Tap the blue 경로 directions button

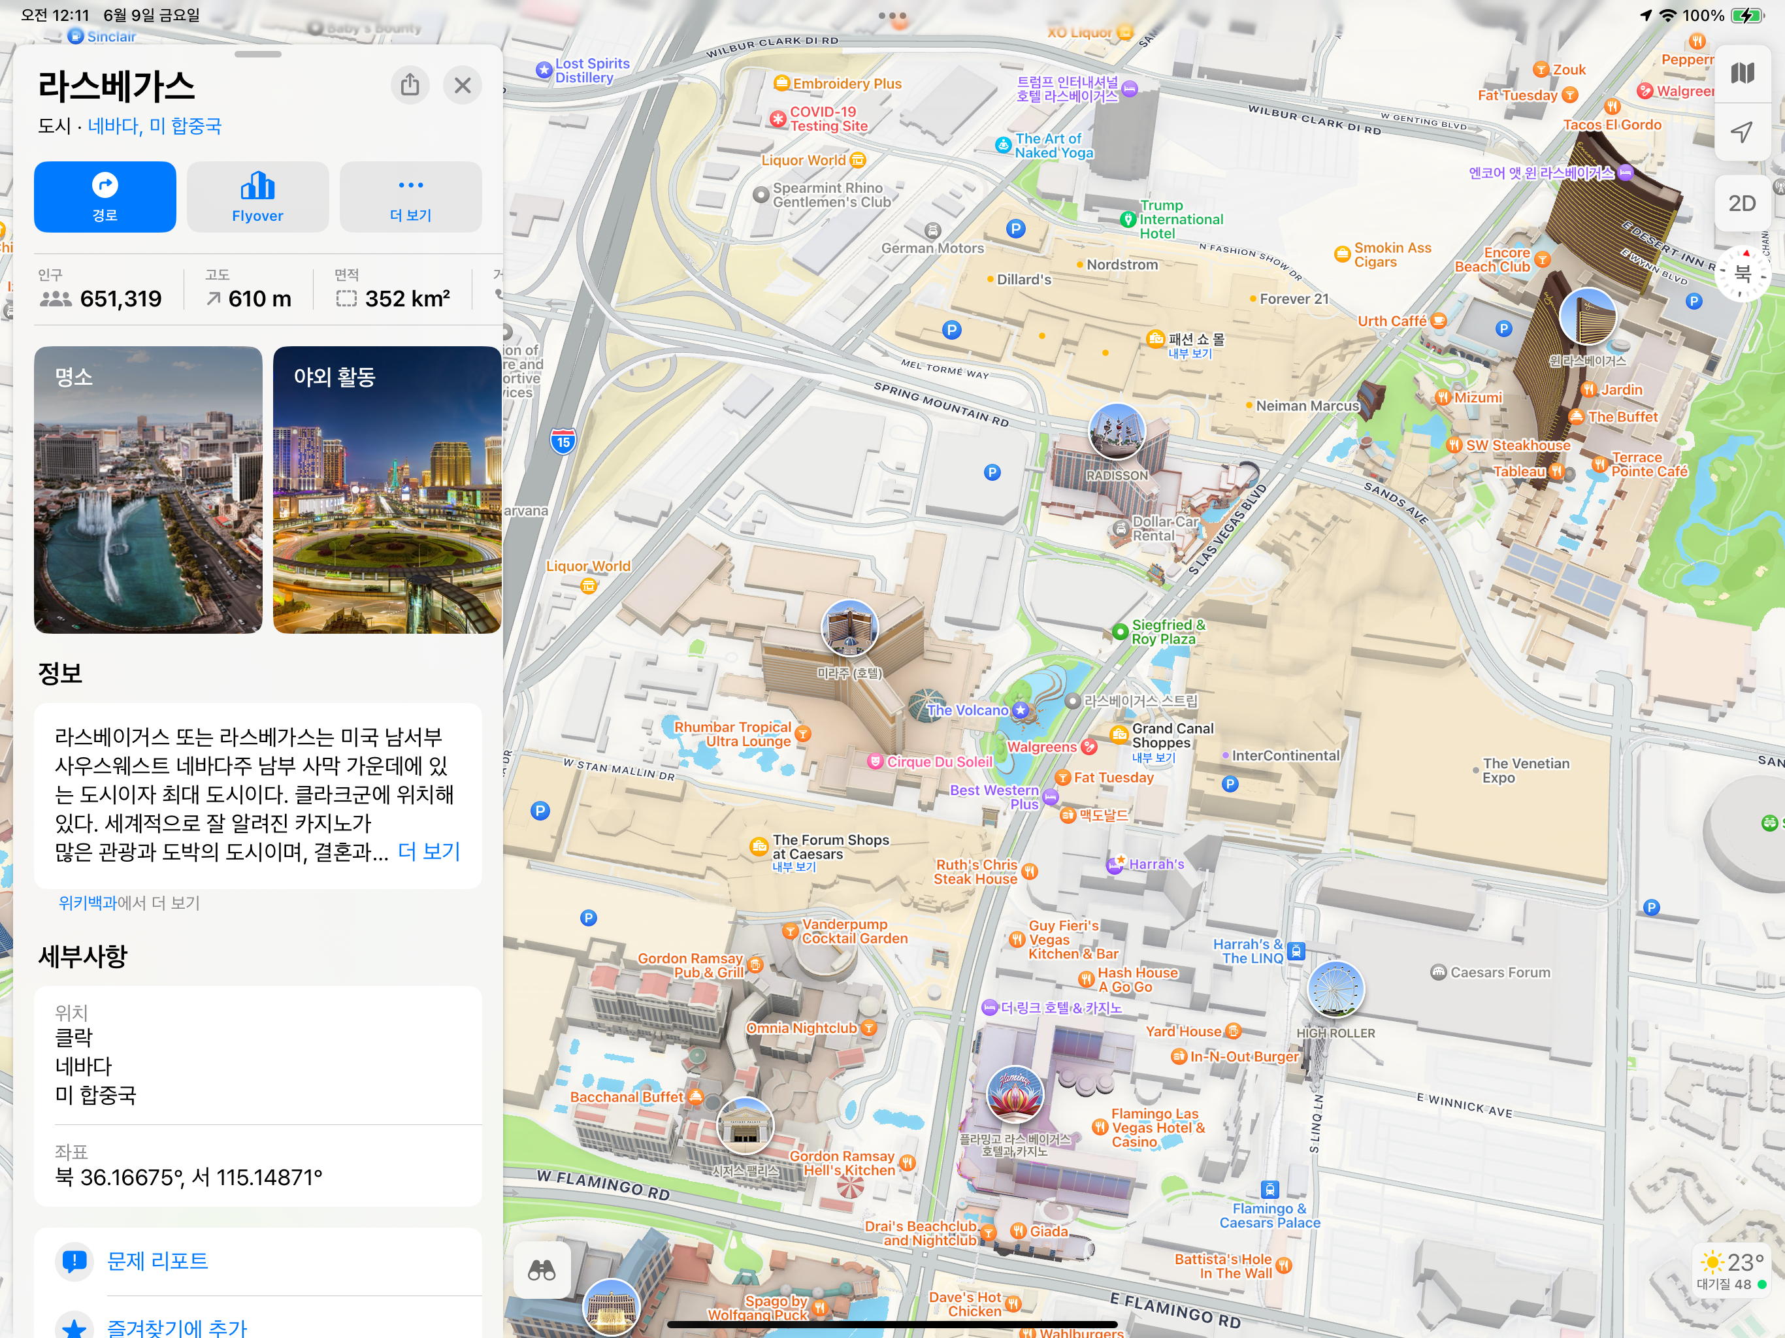click(x=105, y=197)
